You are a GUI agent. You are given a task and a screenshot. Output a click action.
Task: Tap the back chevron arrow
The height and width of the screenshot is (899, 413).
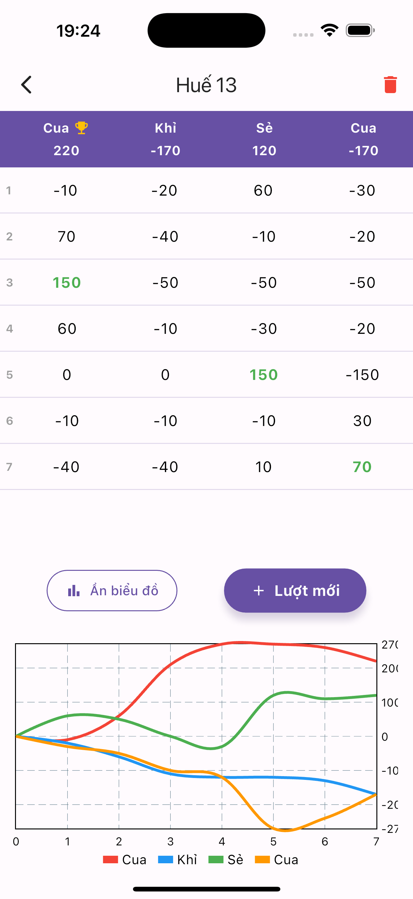(x=27, y=85)
